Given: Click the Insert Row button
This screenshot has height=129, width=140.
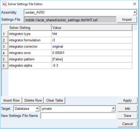Looking at the screenshot, I should pos(12,100).
